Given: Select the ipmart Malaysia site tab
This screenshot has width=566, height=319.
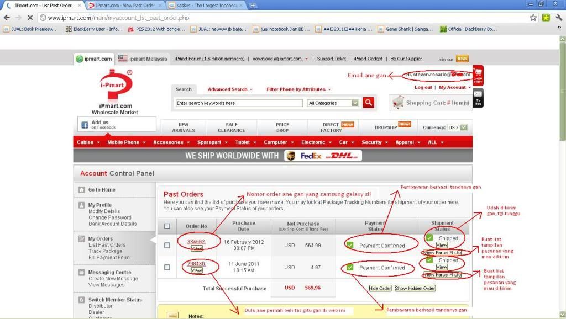Looking at the screenshot, I should point(143,59).
